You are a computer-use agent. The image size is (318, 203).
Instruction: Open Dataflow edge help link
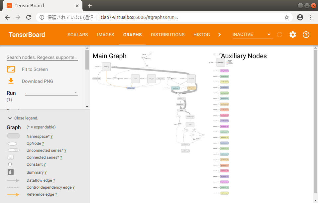point(54,180)
